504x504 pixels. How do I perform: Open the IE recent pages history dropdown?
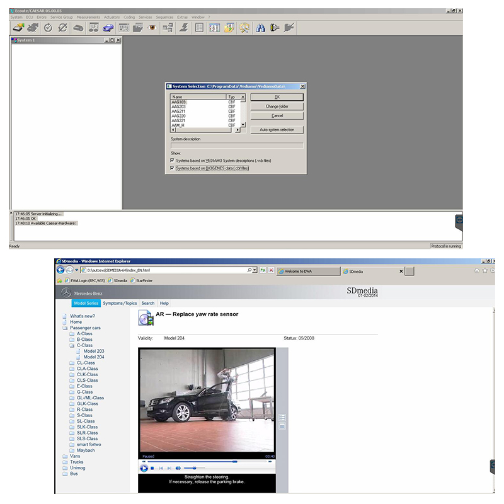pyautogui.click(x=76, y=270)
